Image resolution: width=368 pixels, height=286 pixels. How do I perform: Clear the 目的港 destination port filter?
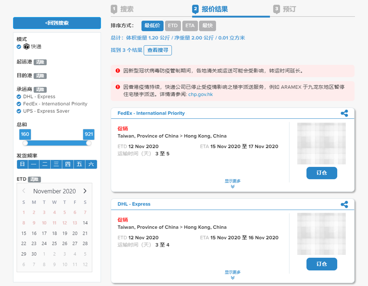[x=40, y=76]
